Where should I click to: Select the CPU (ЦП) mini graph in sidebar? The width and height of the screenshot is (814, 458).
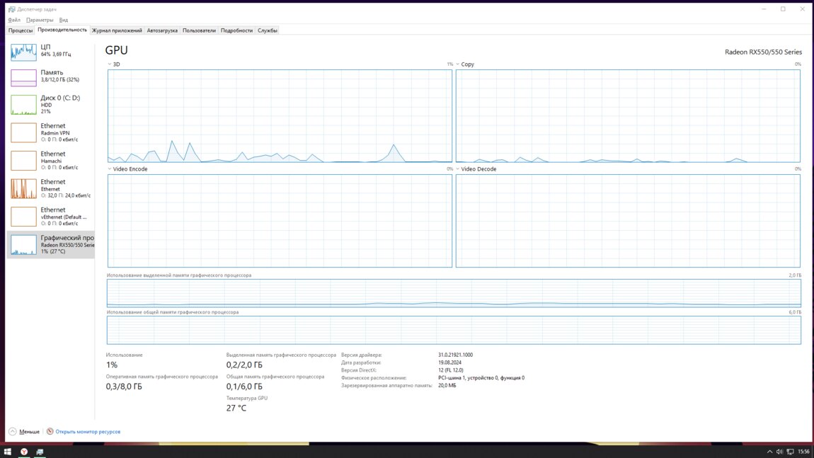click(x=23, y=52)
